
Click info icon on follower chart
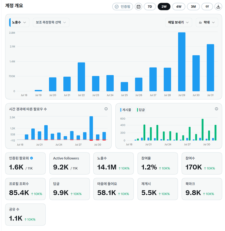click(x=106, y=109)
